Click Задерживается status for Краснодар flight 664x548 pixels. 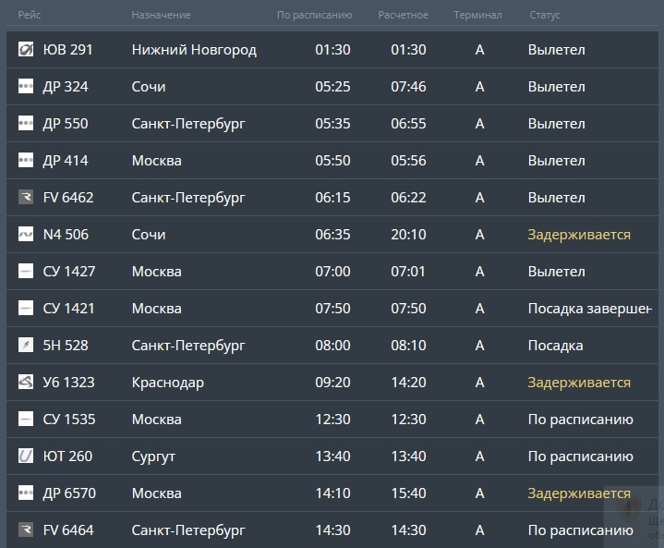(579, 383)
